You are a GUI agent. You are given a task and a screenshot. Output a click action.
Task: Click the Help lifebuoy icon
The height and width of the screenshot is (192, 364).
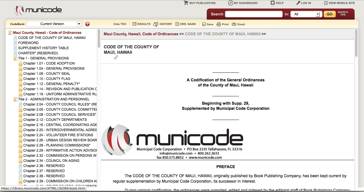pos(272,3)
